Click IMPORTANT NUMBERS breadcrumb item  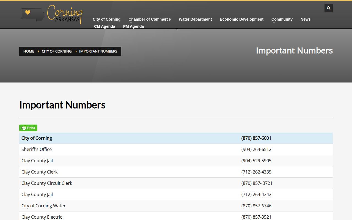[98, 51]
